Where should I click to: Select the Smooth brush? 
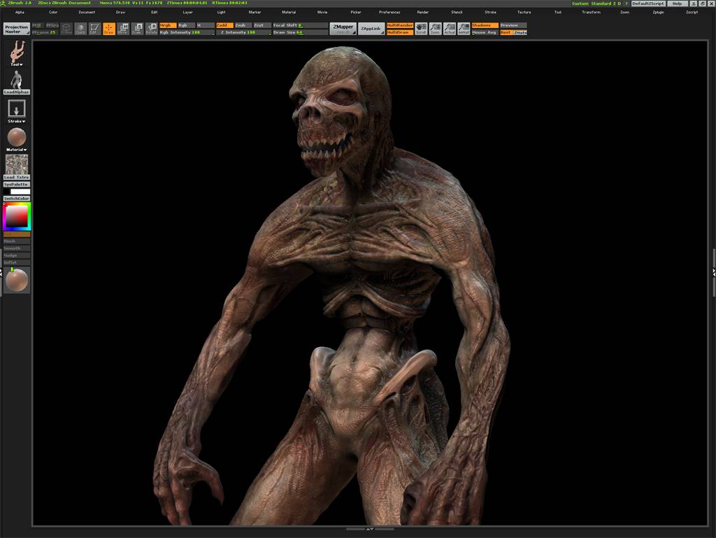(17, 248)
